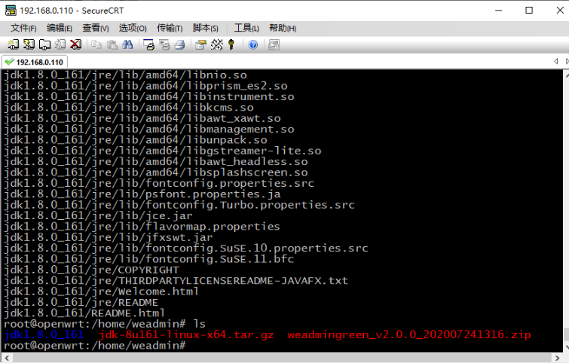The image size is (569, 363).
Task: Click the last root@openwrt prompt line
Action: [x=95, y=345]
